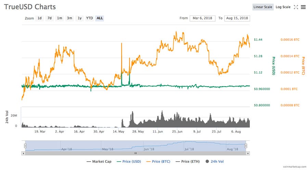Select Linear Scale option
This screenshot has width=308, height=170.
click(x=263, y=7)
